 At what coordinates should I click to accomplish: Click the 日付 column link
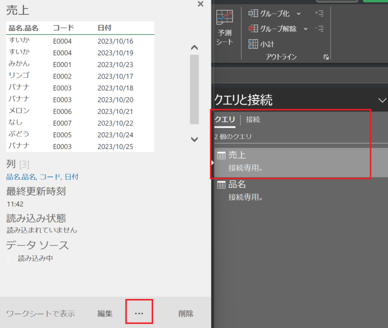click(x=72, y=177)
